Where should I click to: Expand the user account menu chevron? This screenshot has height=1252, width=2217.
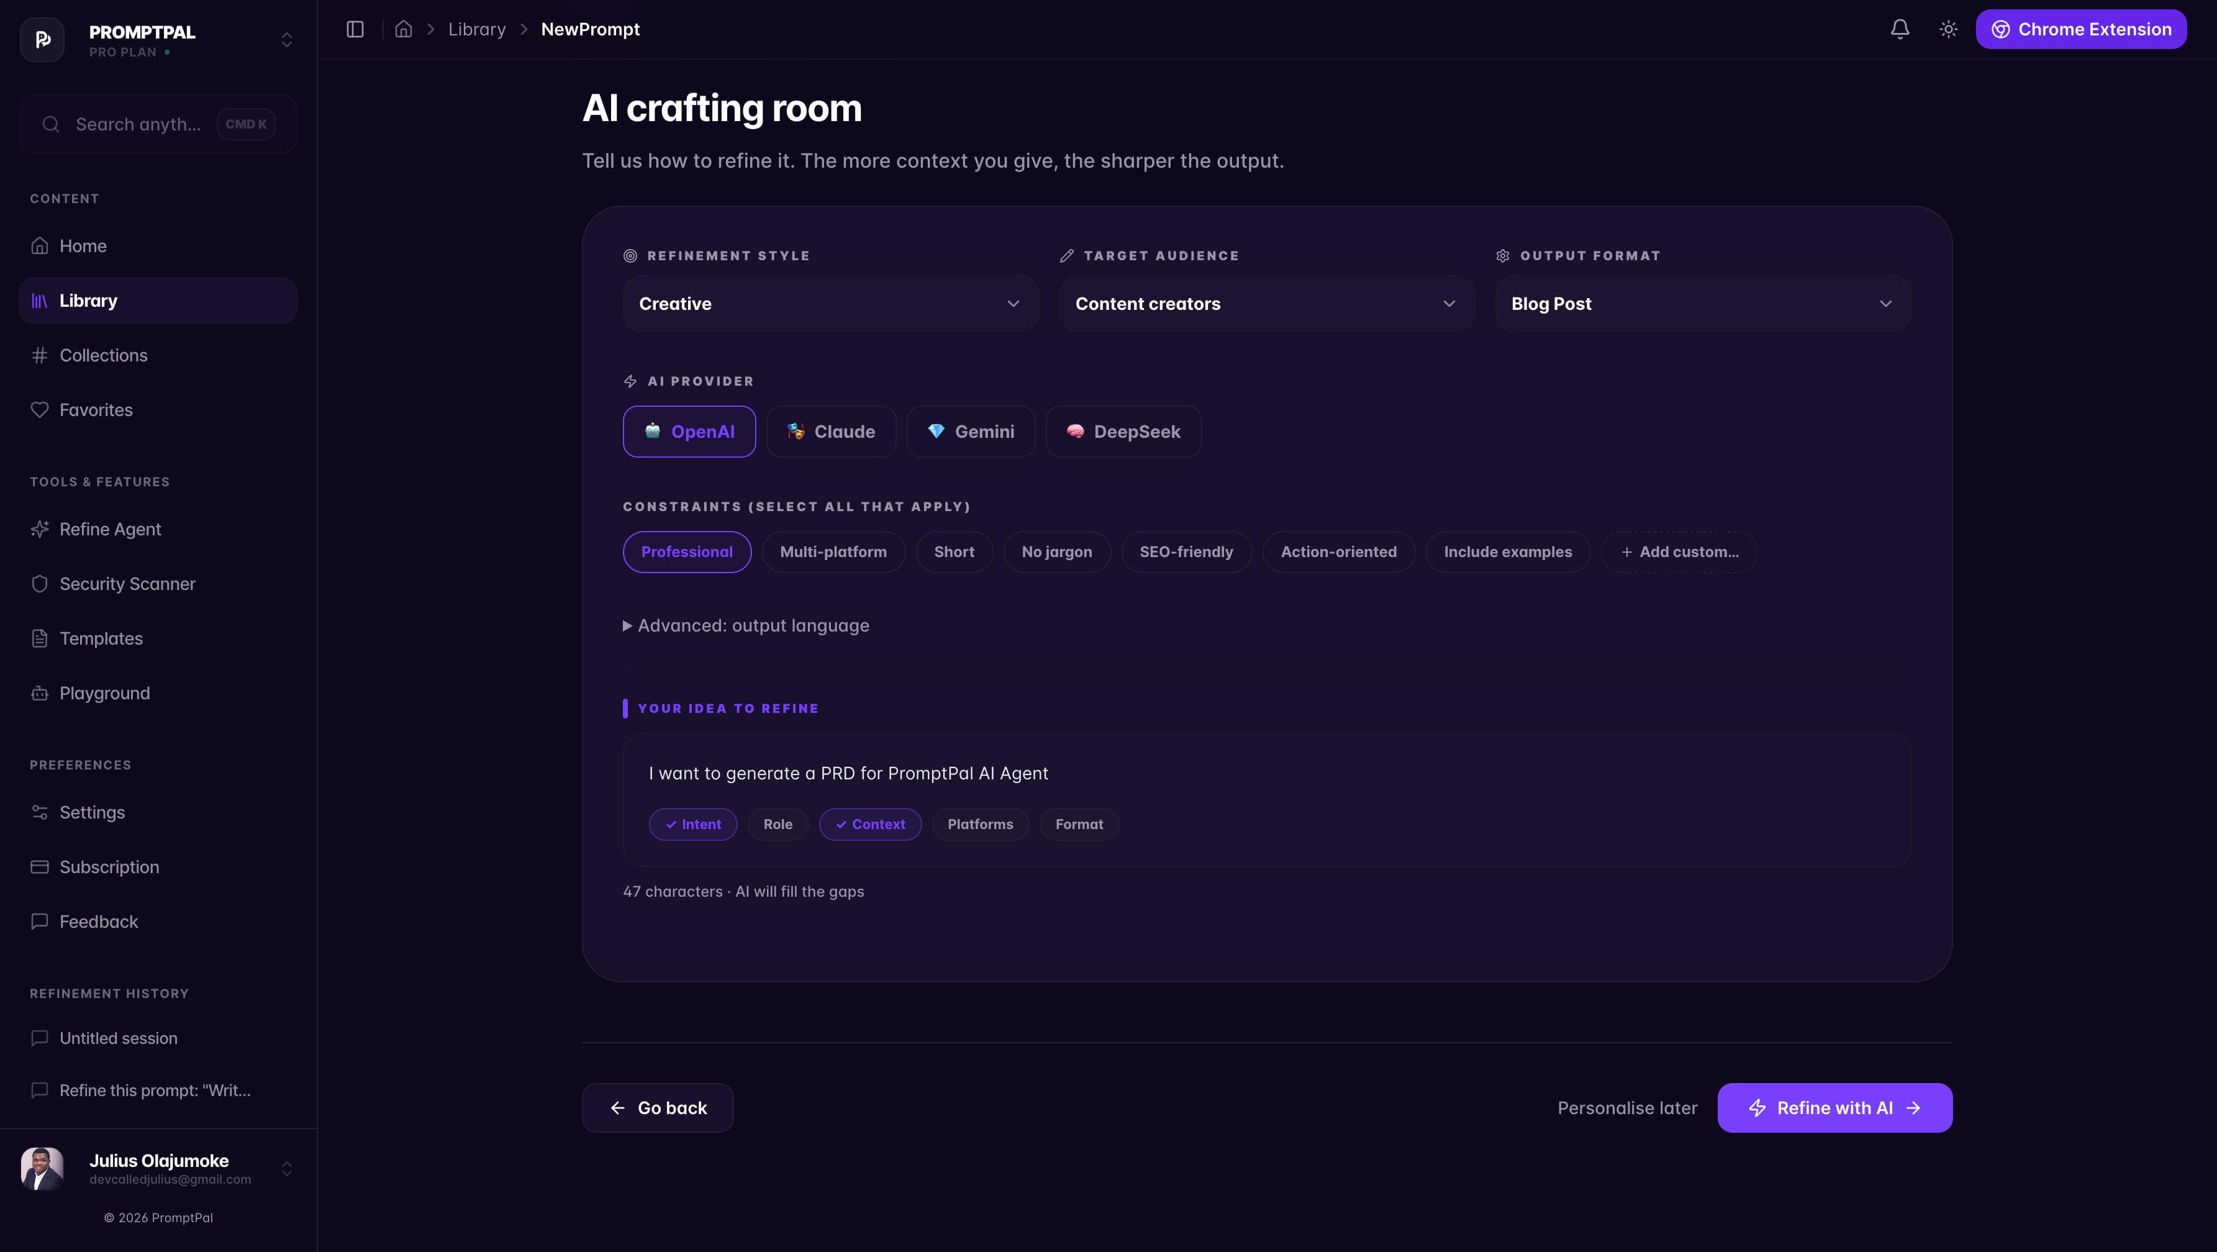pyautogui.click(x=286, y=1168)
